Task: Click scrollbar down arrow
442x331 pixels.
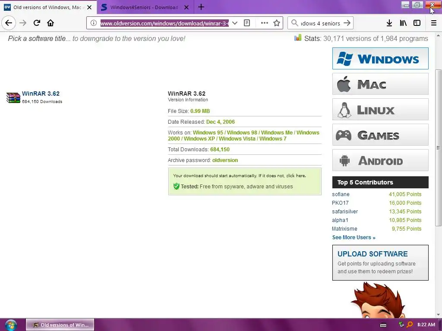Action: [x=438, y=315]
